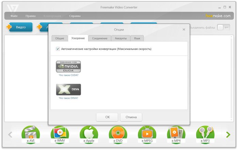Toggle the join files OFF switch
The width and height of the screenshot is (238, 150).
pos(224,27)
